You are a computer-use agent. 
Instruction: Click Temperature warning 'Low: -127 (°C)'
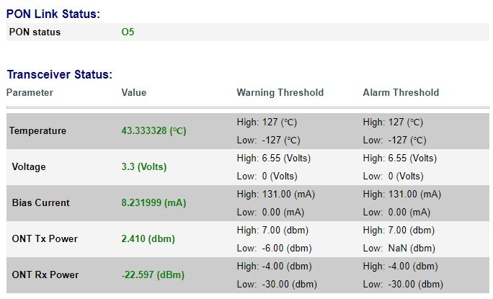(x=268, y=140)
